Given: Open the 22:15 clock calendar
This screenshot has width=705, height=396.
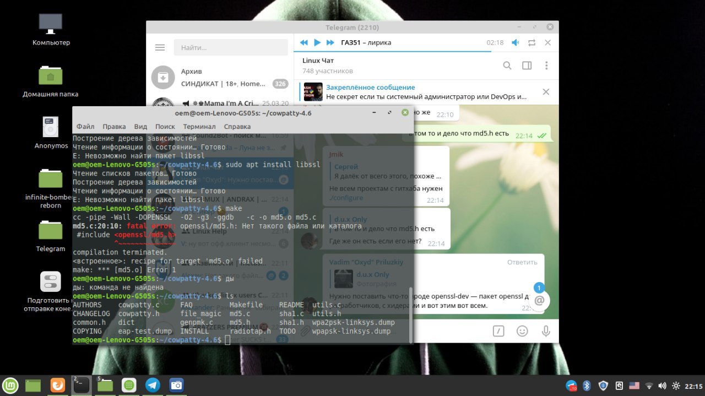Looking at the screenshot, I should coord(694,386).
